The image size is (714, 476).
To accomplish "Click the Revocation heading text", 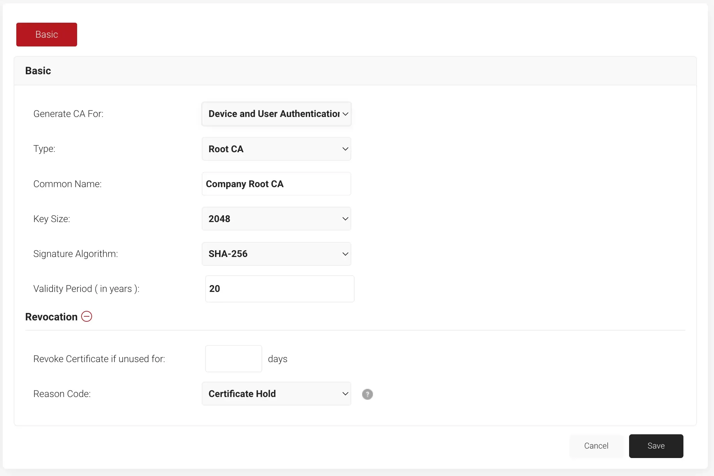I will [x=51, y=317].
